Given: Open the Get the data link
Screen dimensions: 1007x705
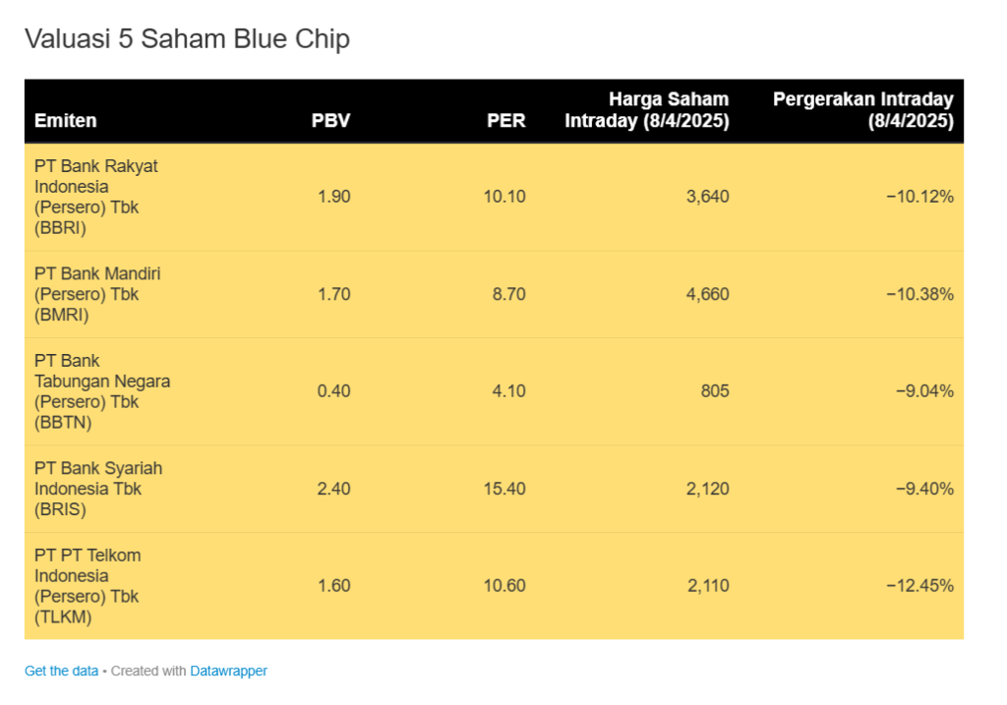Looking at the screenshot, I should (61, 671).
